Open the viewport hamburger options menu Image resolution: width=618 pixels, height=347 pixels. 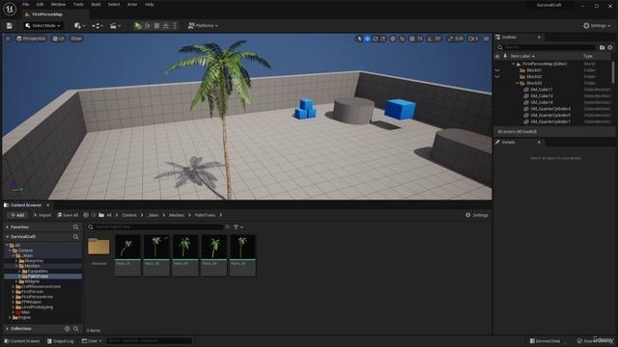tap(8, 39)
